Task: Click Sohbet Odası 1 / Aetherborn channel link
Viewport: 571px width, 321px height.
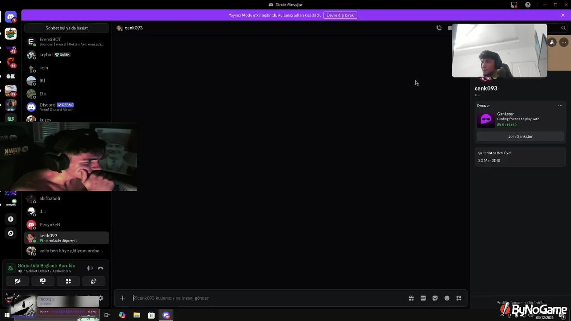Action: (x=48, y=271)
